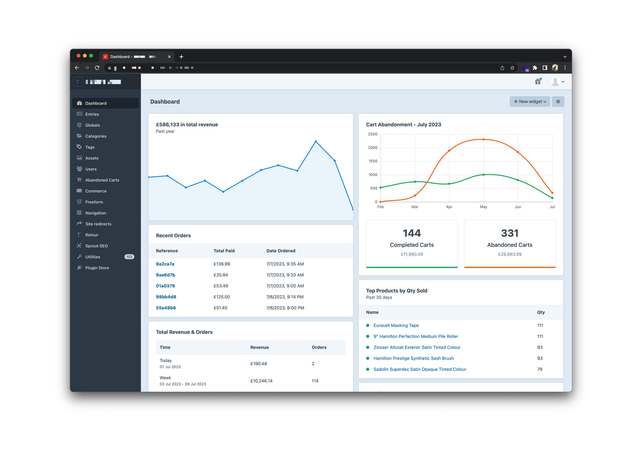
Task: Open the Commerce section icon
Action: (79, 191)
